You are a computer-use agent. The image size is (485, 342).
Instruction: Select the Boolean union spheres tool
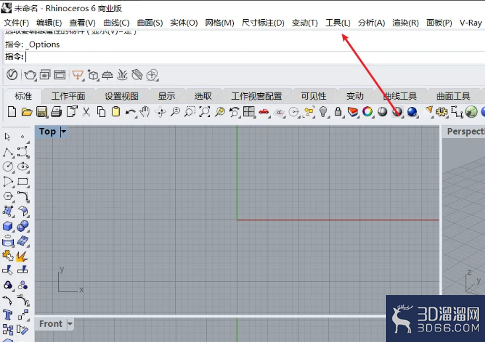[23, 226]
